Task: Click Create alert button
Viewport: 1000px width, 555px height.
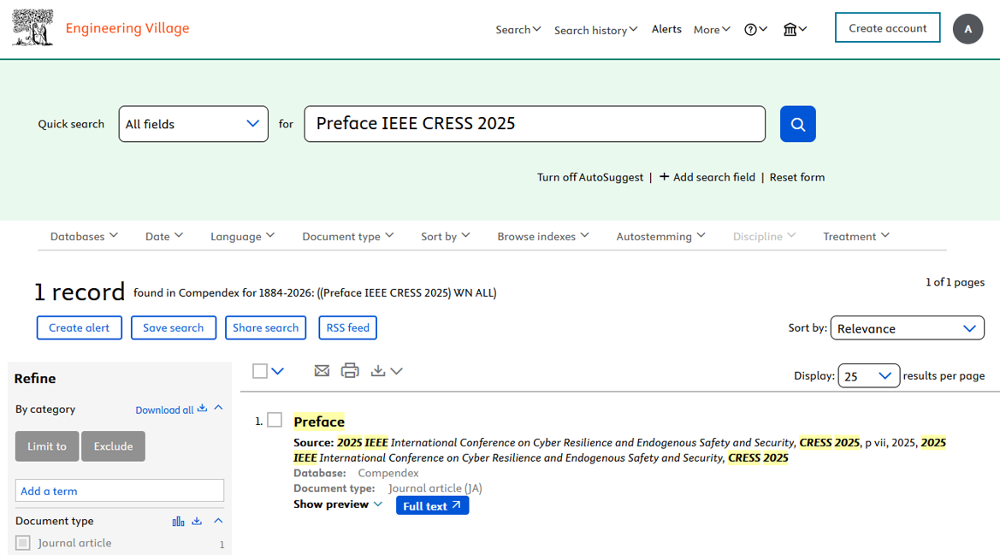Action: 79,328
